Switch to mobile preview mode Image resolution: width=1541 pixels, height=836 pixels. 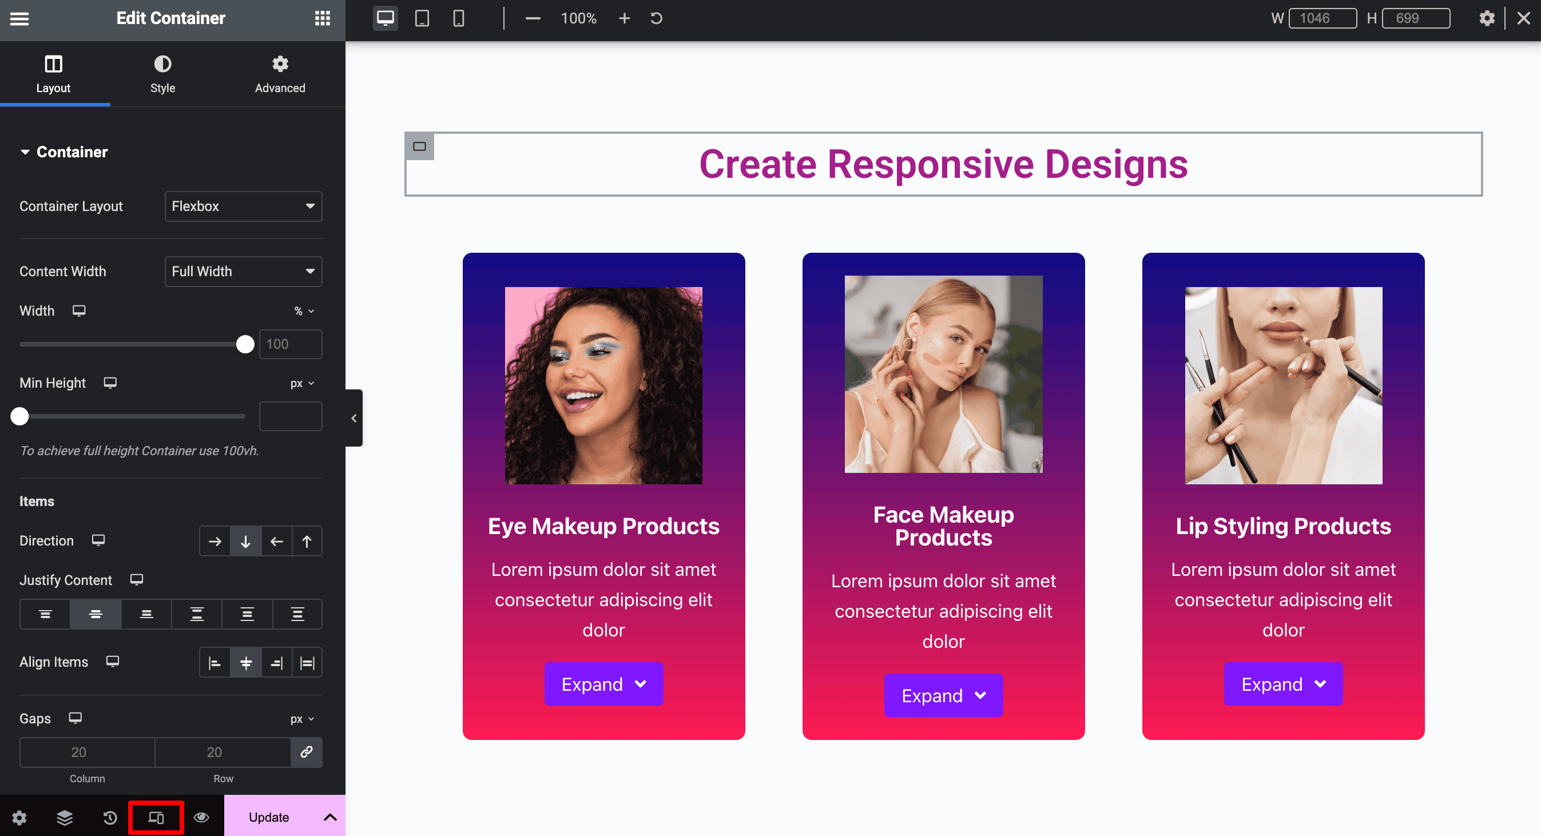tap(459, 18)
